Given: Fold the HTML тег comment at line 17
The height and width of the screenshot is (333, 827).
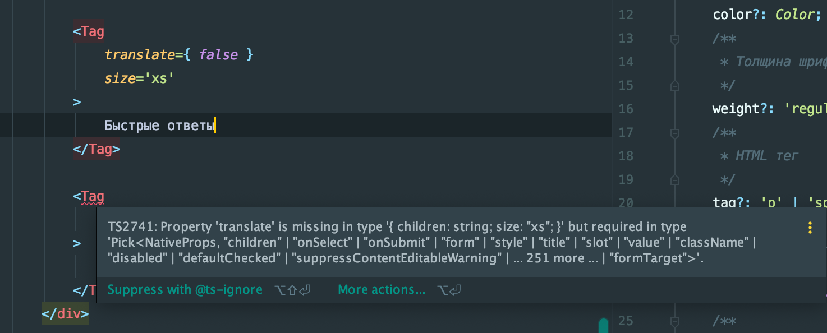Looking at the screenshot, I should 675,133.
